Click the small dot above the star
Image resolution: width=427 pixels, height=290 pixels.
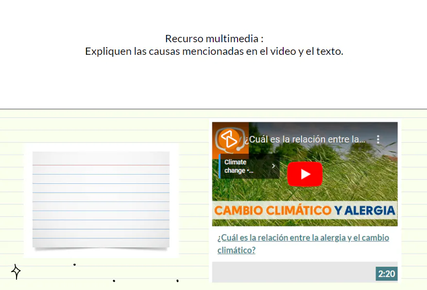[74, 265]
